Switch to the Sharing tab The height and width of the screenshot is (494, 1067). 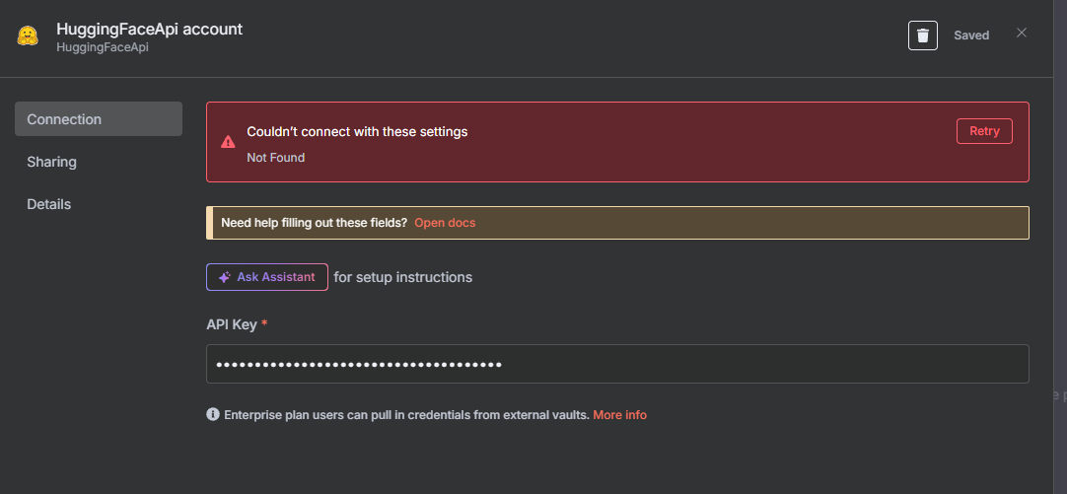coord(51,162)
